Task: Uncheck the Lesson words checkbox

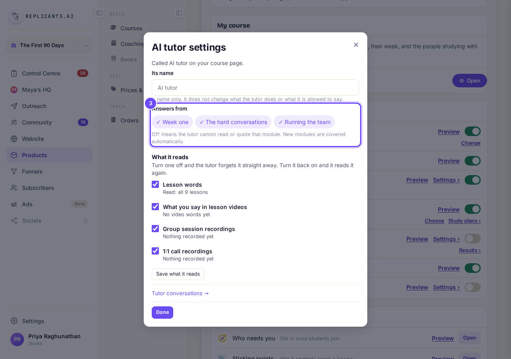Action: 155,184
